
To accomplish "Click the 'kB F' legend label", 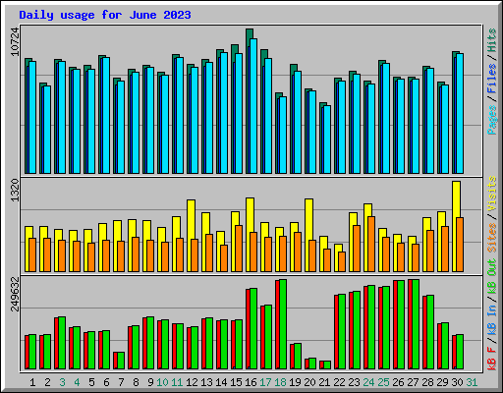I will point(491,359).
